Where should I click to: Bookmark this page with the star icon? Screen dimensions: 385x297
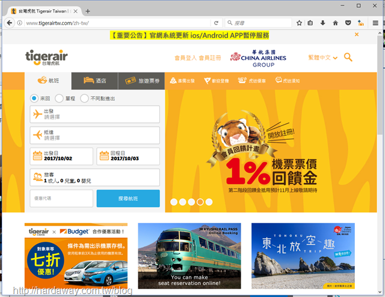(299, 23)
